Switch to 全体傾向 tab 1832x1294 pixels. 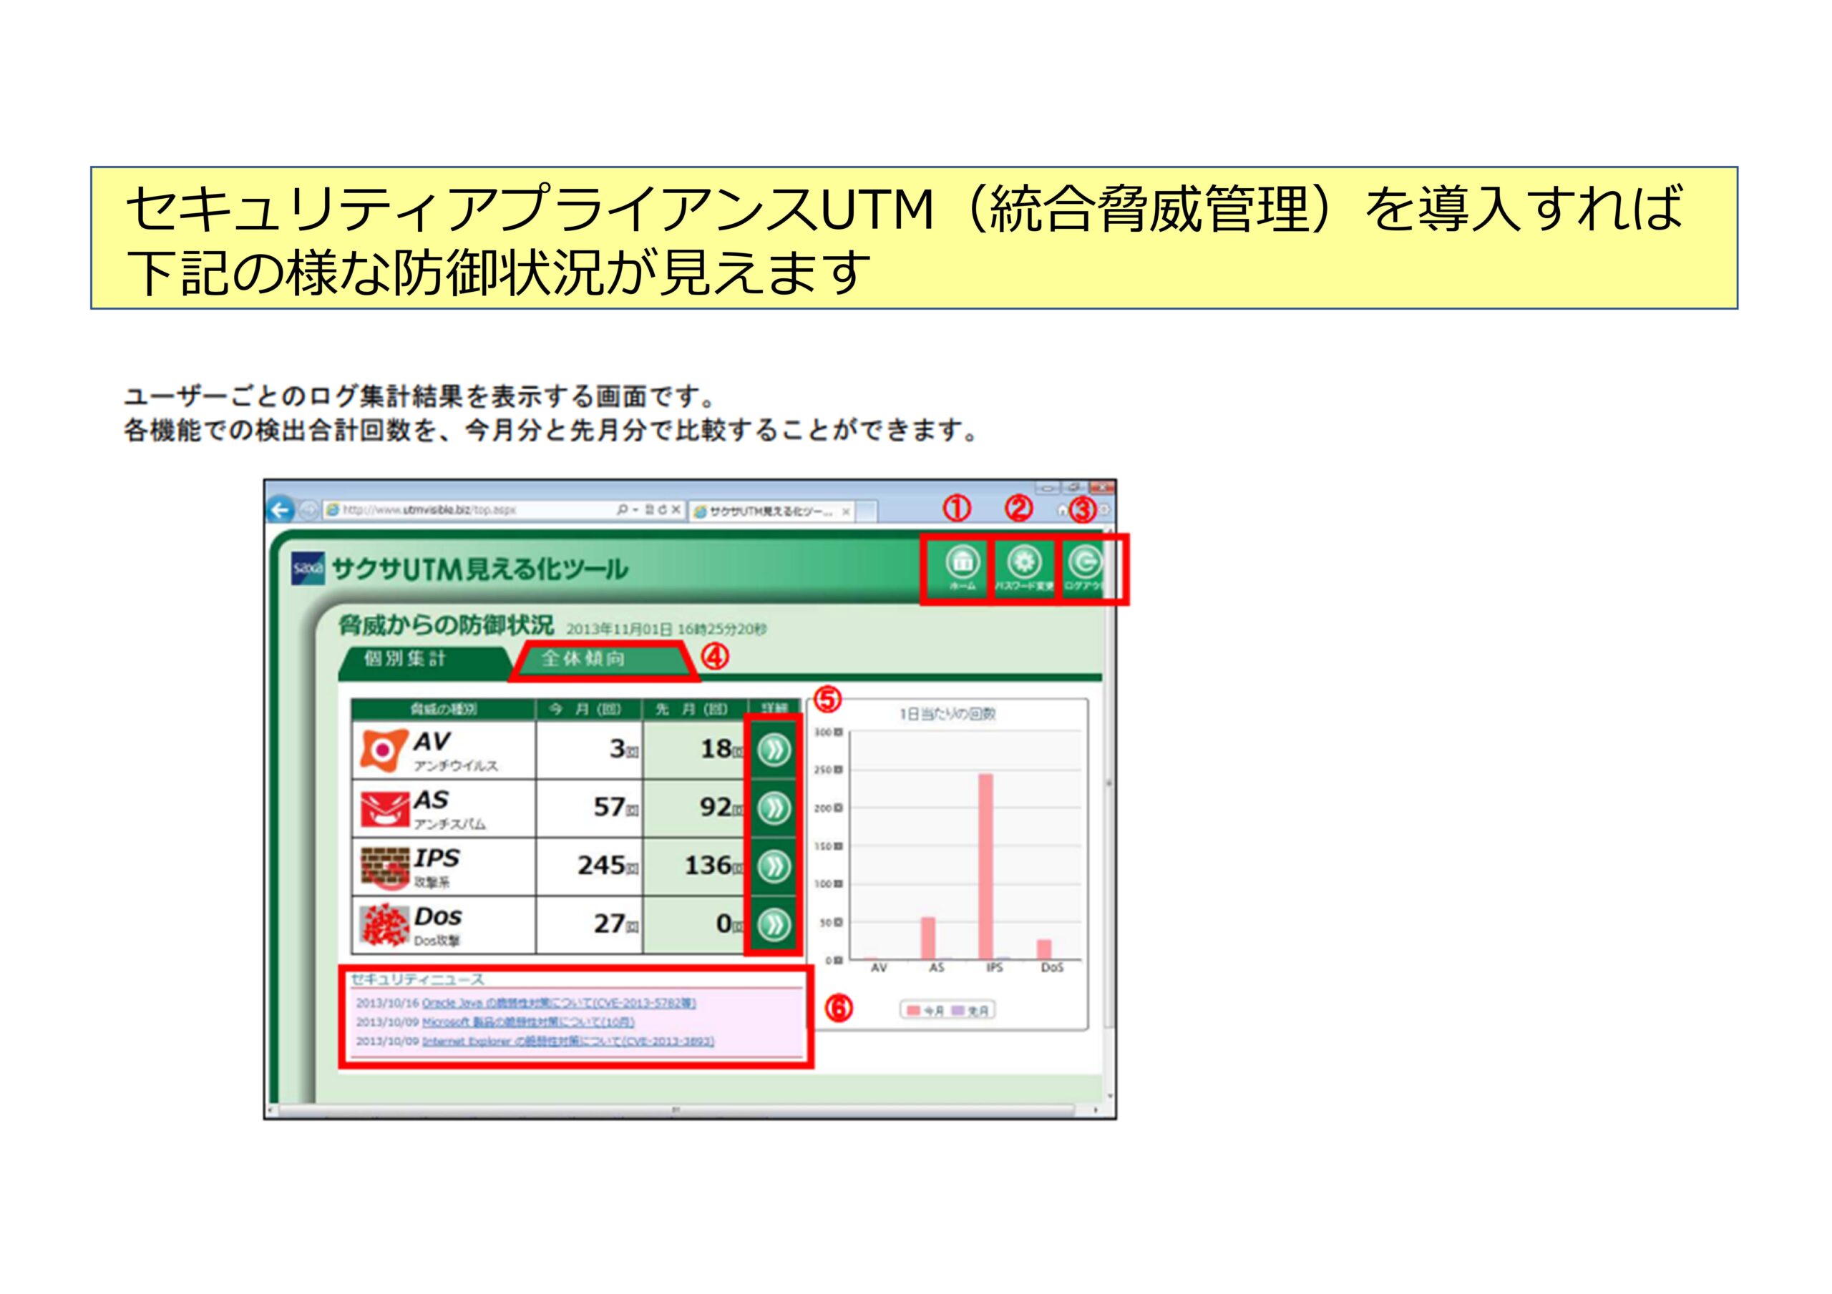584,659
